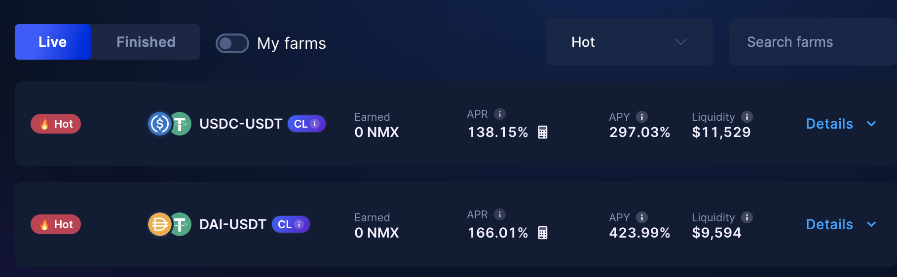The image size is (897, 277).
Task: Toggle the My farms switch
Action: coord(232,43)
